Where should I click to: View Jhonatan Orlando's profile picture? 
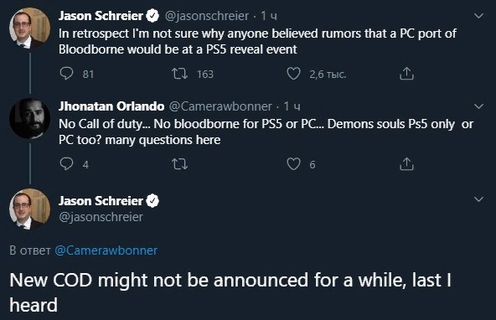29,119
